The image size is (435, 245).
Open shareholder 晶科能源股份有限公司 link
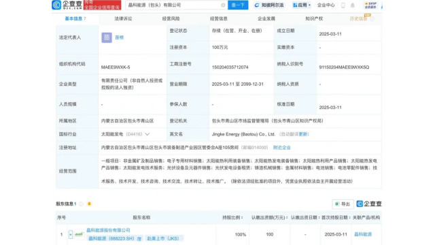[x=108, y=230]
